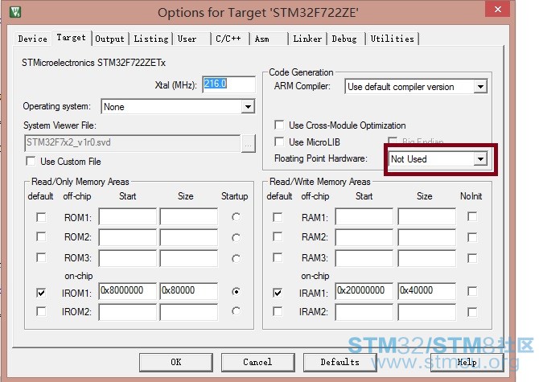Select the ROM1 Startup radio button
The height and width of the screenshot is (382, 539).
[236, 217]
